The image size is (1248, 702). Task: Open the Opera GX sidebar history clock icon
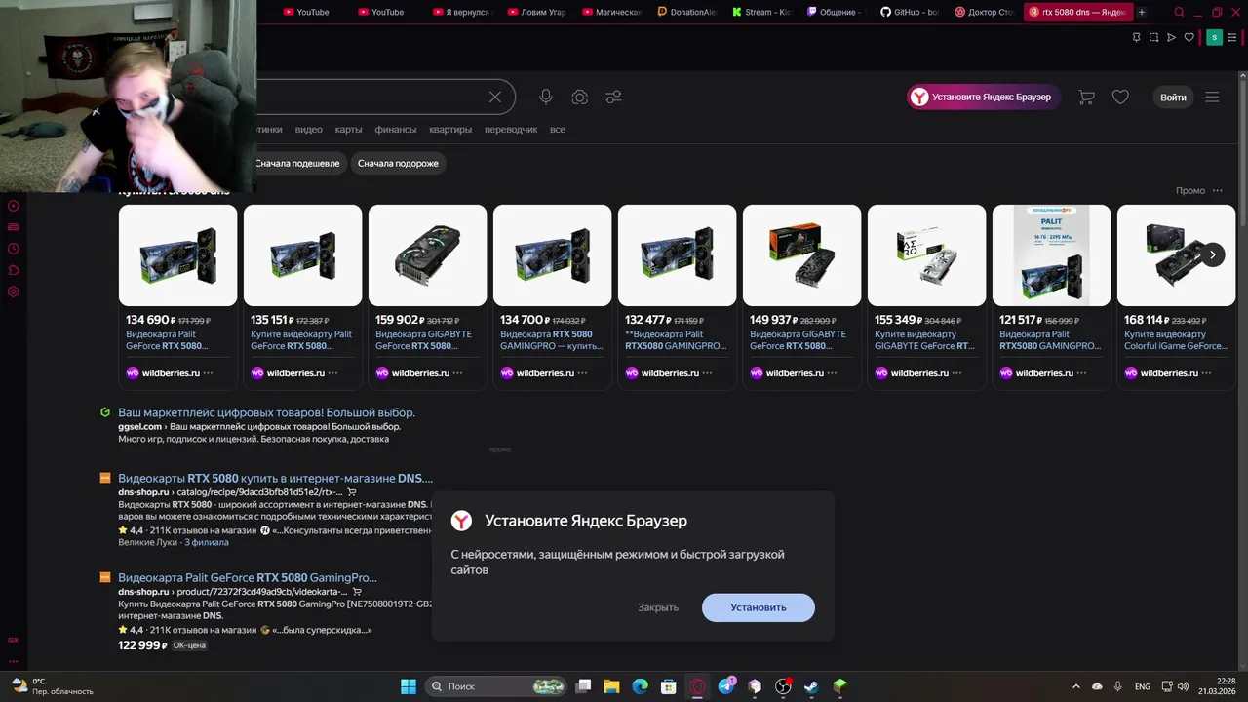tap(14, 249)
